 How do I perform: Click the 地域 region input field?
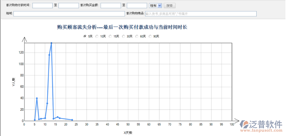click(69, 14)
